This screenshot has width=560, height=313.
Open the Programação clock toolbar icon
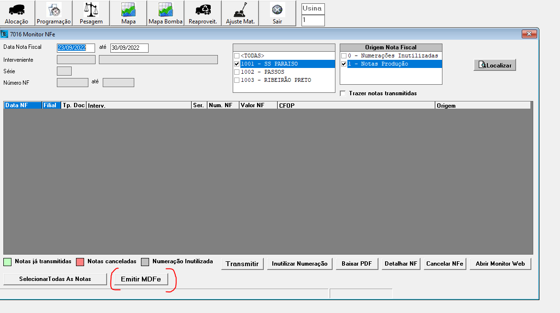[x=54, y=13]
